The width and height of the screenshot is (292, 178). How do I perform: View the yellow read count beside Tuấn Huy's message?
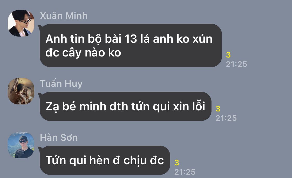tap(218, 109)
